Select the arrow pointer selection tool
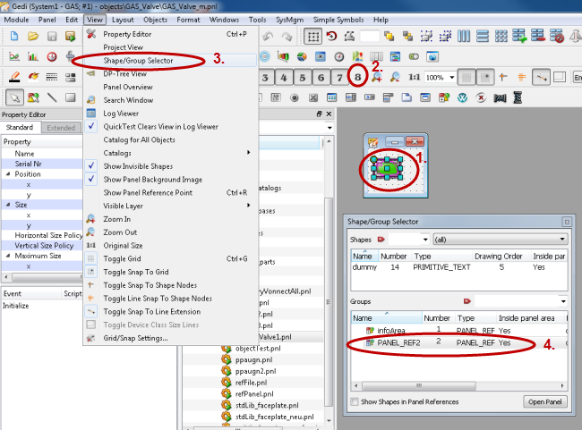The height and width of the screenshot is (430, 582). 13,97
